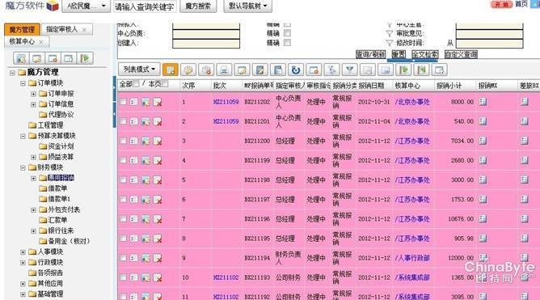Click the funnel filter icon in list toolbar
This screenshot has height=300, width=540.
tap(349, 70)
